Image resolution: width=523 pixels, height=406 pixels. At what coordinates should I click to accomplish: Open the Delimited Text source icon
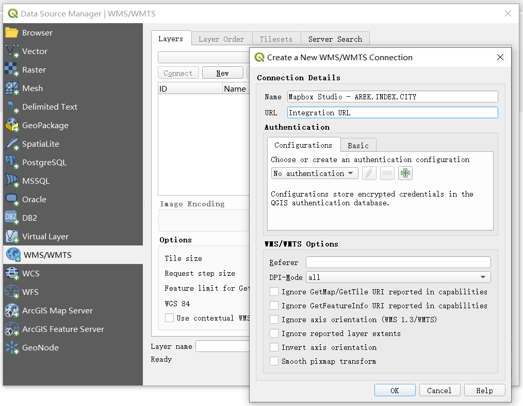click(12, 107)
